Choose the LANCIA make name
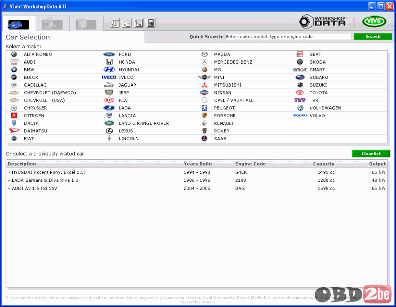This screenshot has width=396, height=307. [x=127, y=116]
